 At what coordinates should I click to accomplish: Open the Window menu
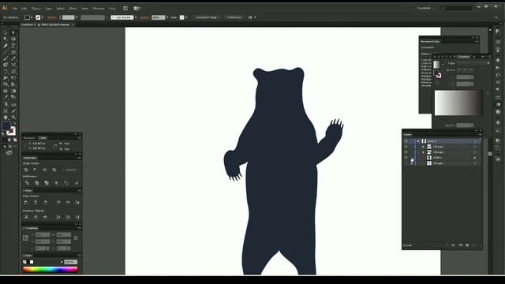99,9
